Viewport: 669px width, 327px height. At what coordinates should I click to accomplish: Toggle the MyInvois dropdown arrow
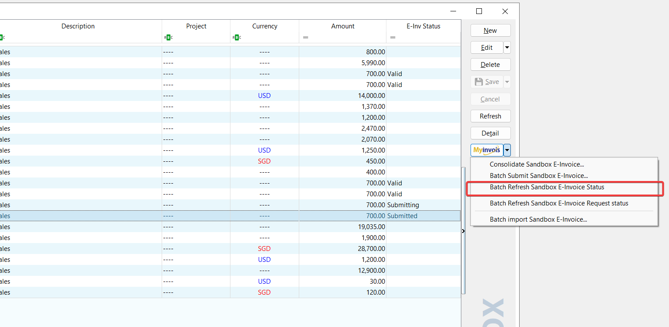coord(507,150)
